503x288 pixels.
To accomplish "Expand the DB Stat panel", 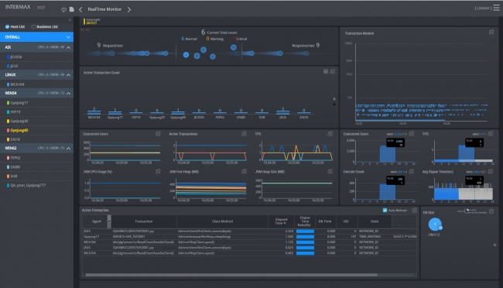I will (x=491, y=211).
